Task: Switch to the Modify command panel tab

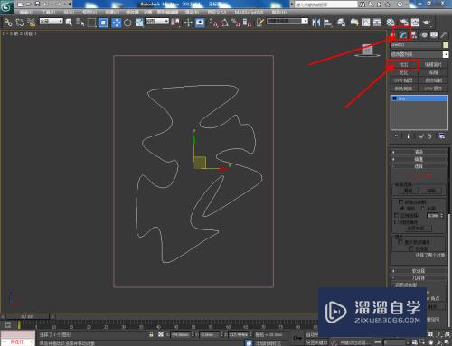Action: (403, 35)
